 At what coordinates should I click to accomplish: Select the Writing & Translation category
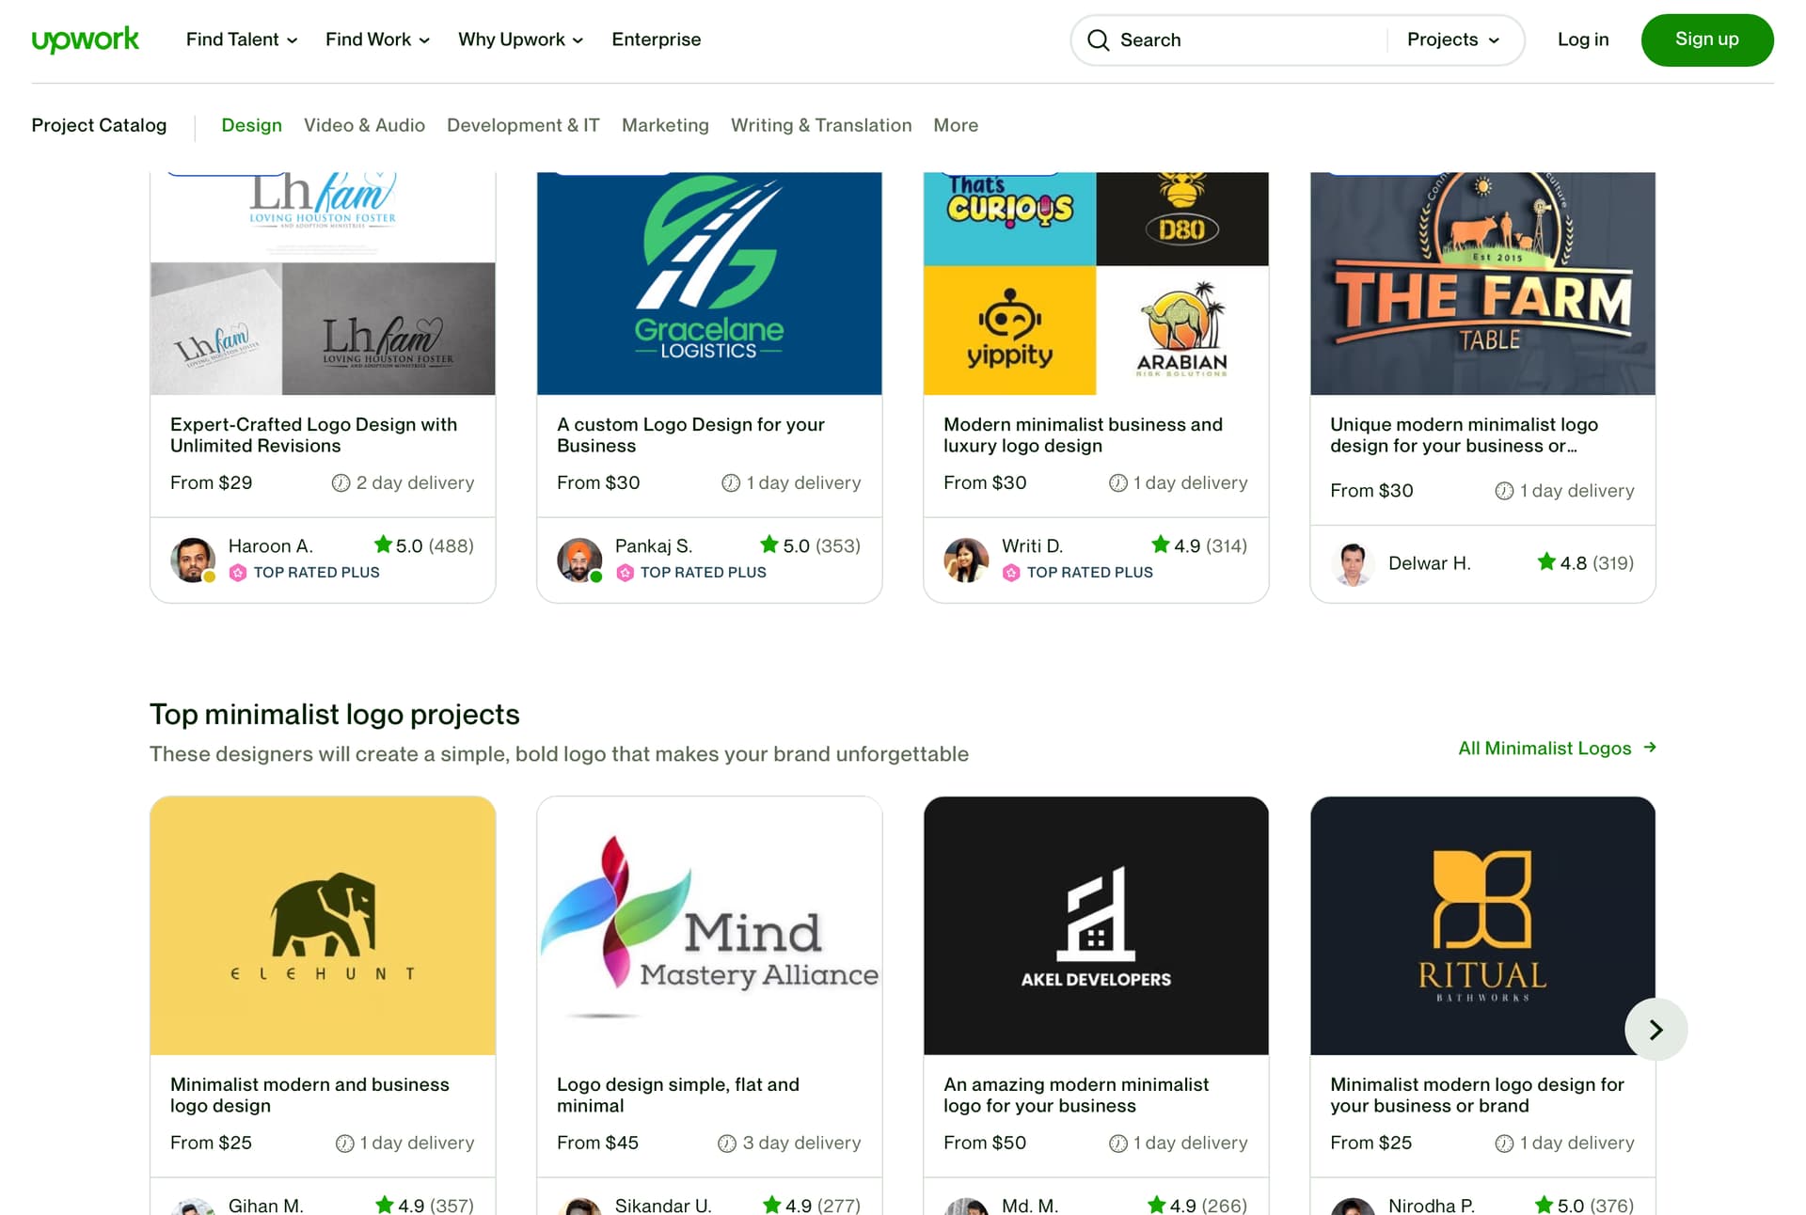821,125
